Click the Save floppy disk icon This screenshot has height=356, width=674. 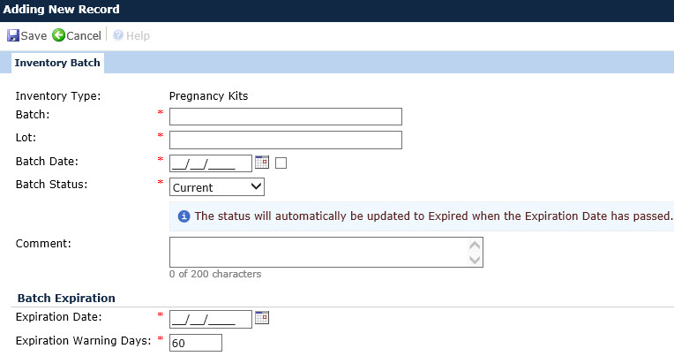tap(13, 36)
